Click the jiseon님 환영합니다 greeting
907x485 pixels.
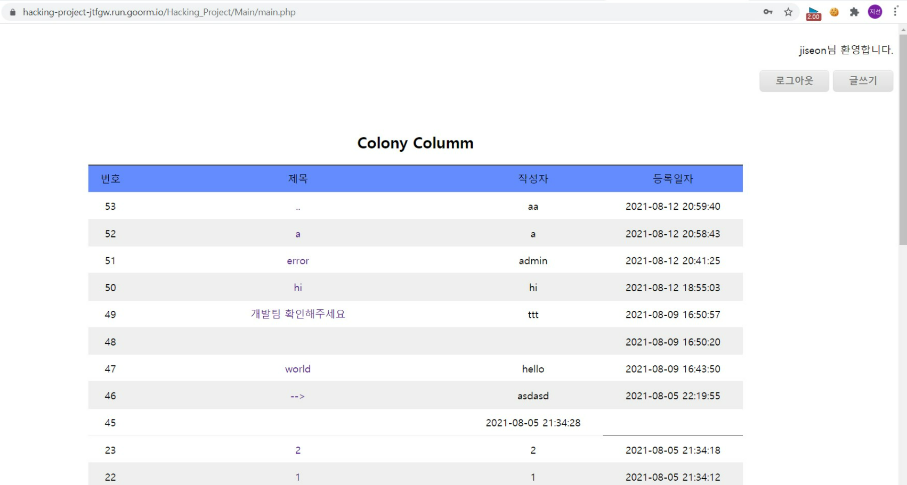tap(846, 50)
